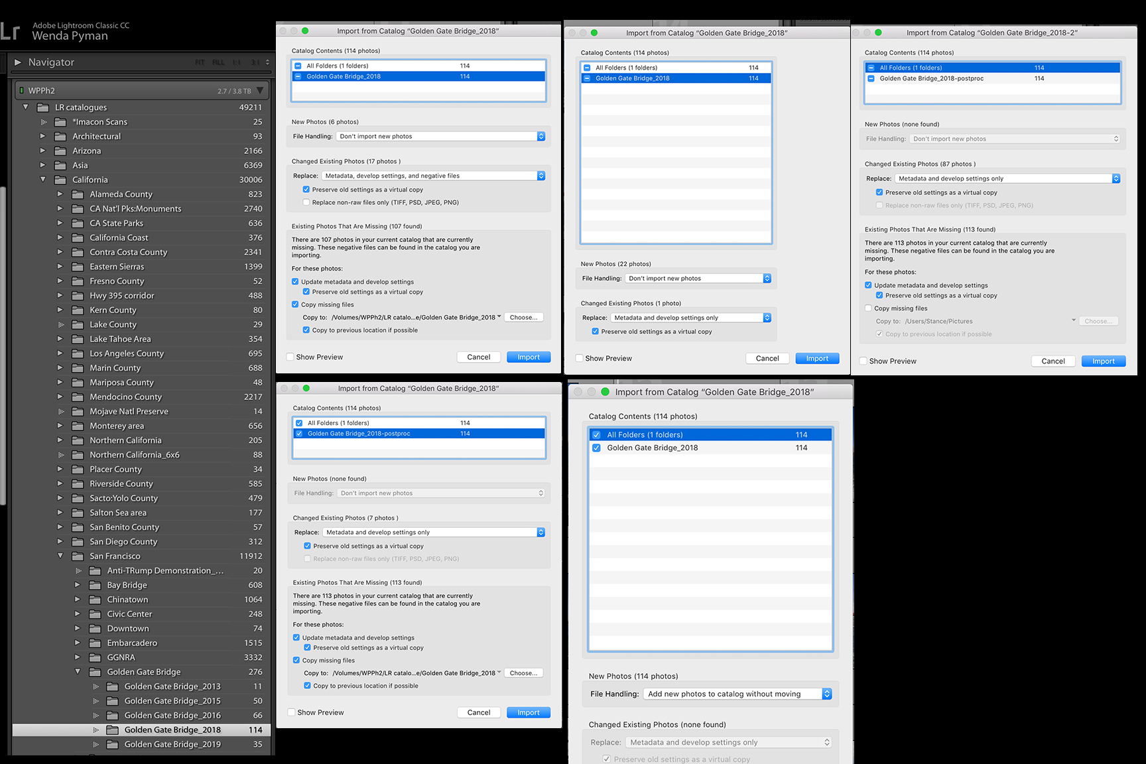
Task: Select 3:1 zoom in Navigator
Action: click(x=255, y=62)
